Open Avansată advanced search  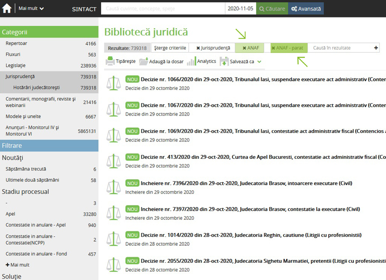[306, 9]
